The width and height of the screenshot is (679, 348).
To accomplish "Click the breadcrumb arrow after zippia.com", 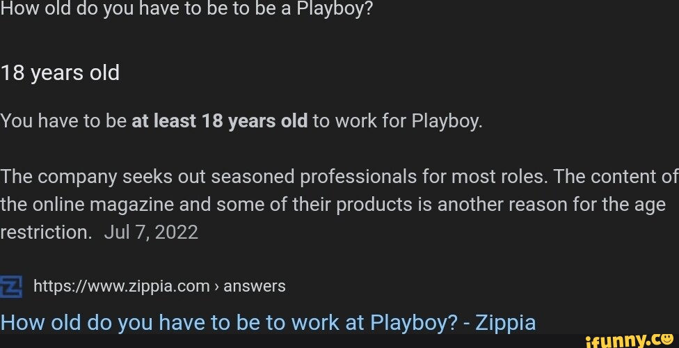I will [x=216, y=286].
